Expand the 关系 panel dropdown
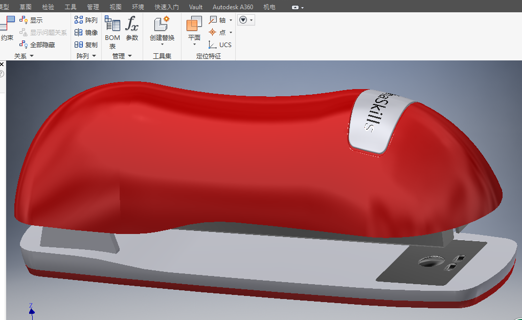Screen dimensions: 522x320 31,56
